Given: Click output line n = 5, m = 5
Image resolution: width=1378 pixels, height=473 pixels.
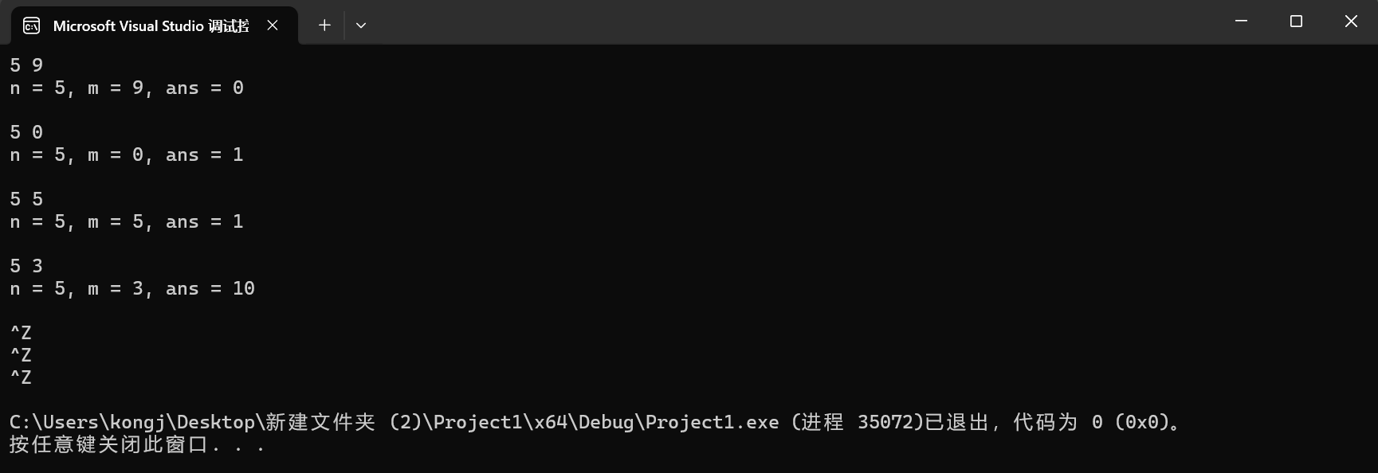Looking at the screenshot, I should tap(127, 221).
